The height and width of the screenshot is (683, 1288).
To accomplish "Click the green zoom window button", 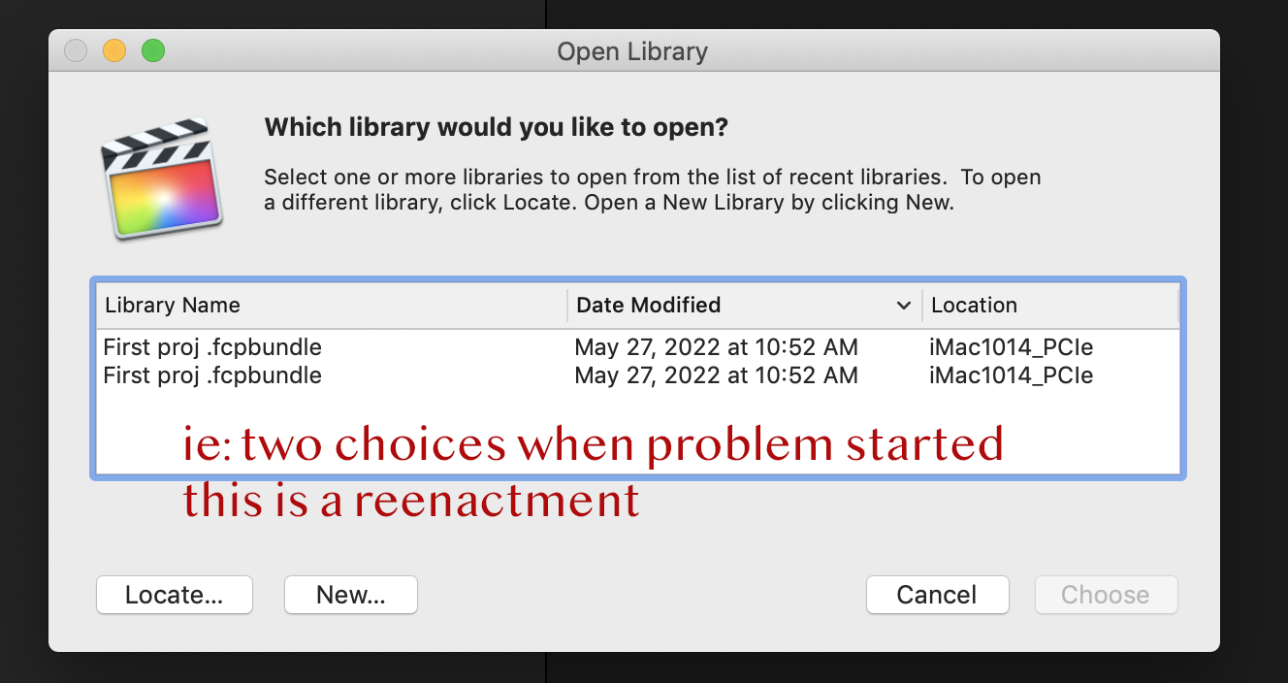I will pos(153,50).
